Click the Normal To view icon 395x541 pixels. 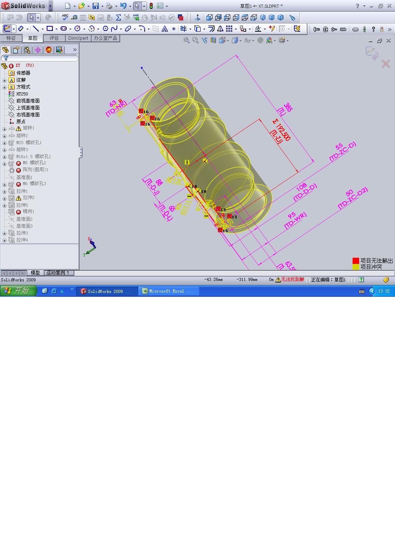point(197,17)
